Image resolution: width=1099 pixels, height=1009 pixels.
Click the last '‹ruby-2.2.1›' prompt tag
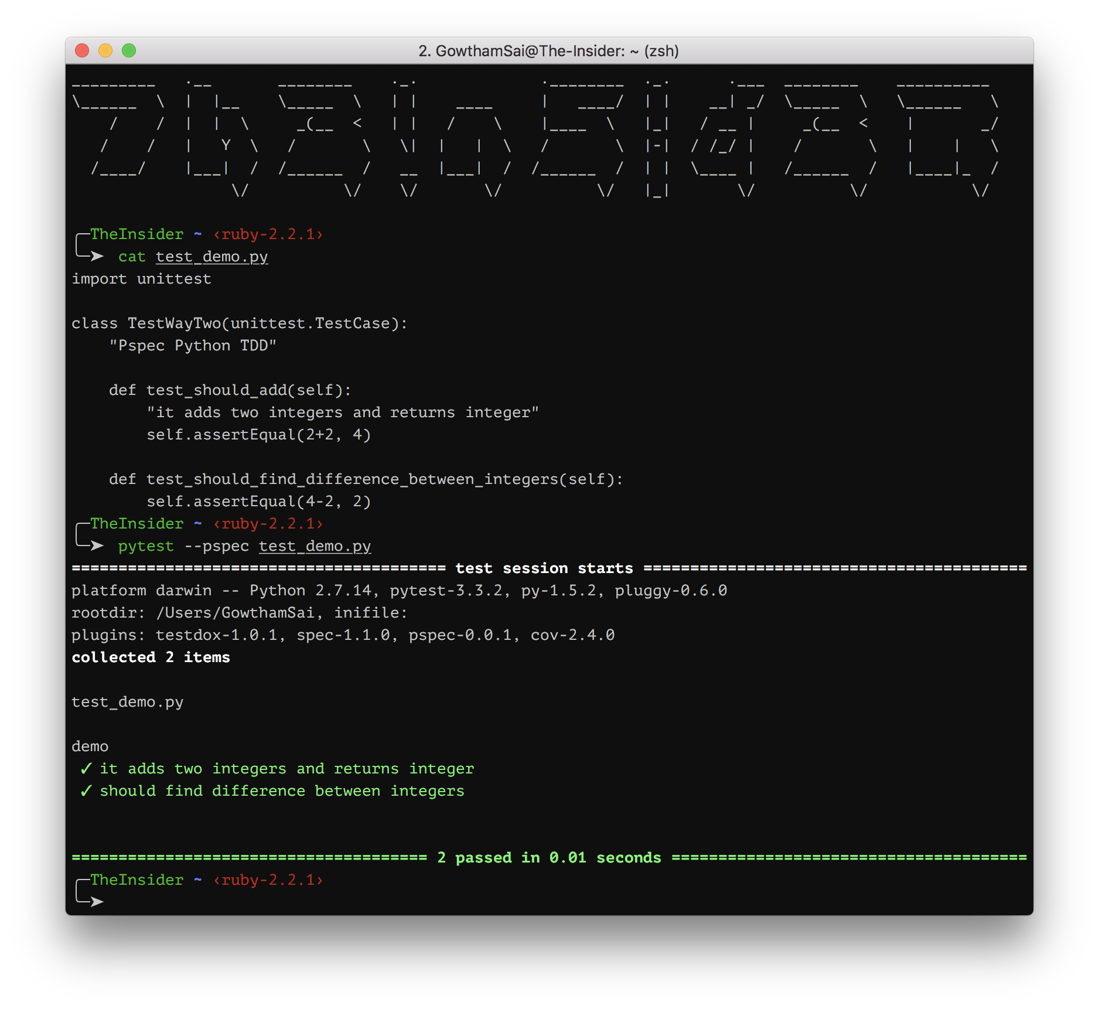[268, 880]
